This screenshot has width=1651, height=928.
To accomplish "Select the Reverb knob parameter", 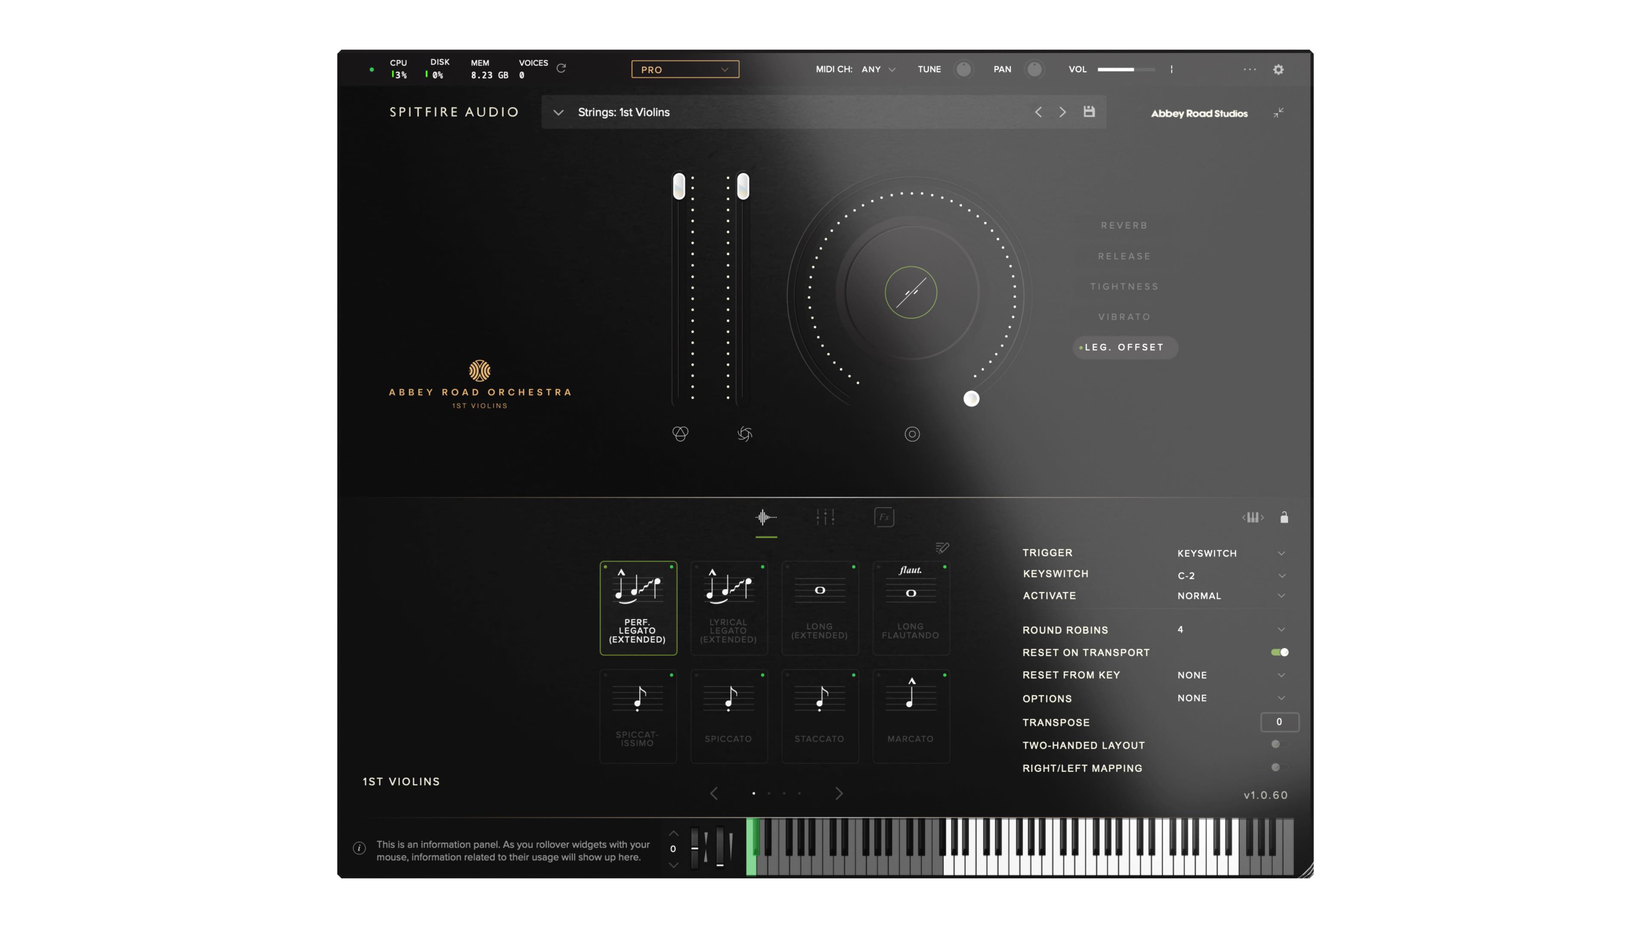I will click(x=1124, y=226).
